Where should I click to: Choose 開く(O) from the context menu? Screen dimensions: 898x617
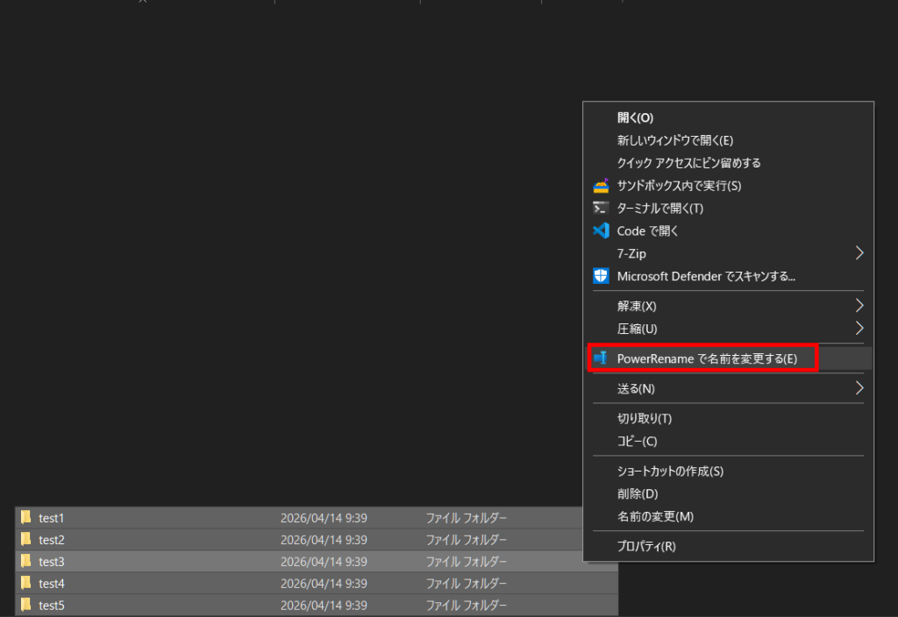635,117
